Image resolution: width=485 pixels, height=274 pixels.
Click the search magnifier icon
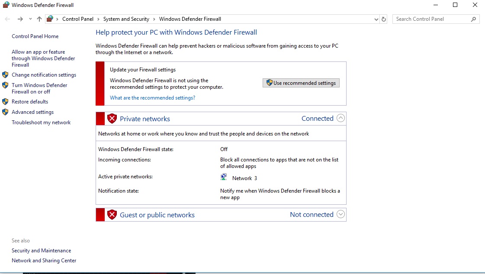coord(474,19)
